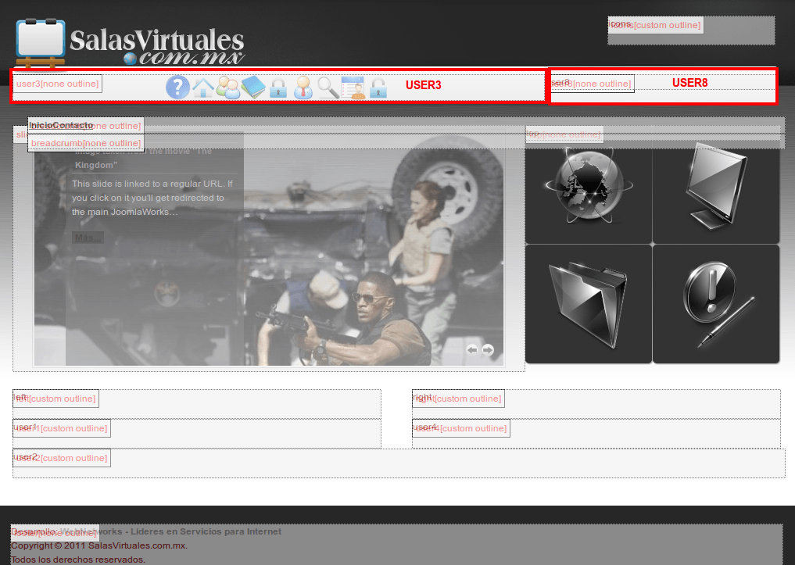Viewport: 795px width, 565px height.
Task: Click the 'user2[custom outline]' position label
Action: click(62, 458)
